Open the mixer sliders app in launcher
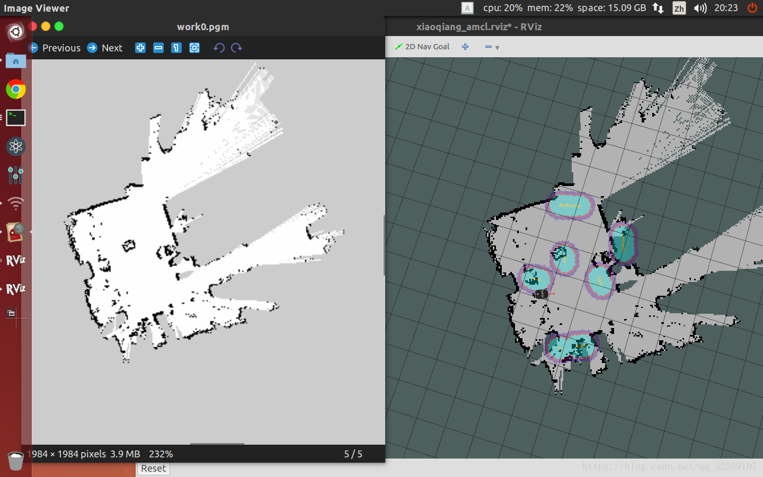Viewport: 763px width, 477px height. tap(16, 175)
